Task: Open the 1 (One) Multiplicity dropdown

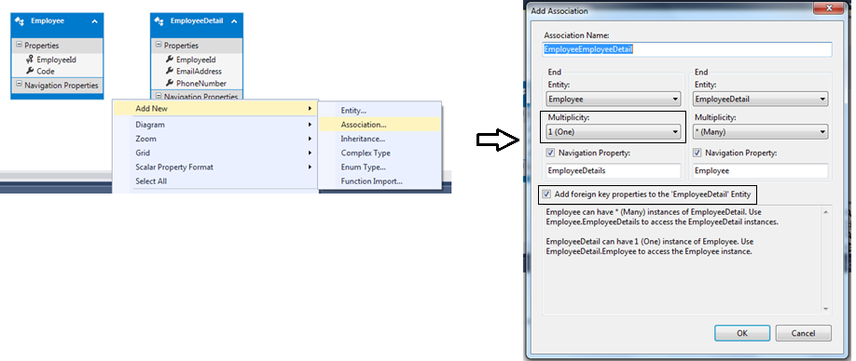Action: [613, 132]
